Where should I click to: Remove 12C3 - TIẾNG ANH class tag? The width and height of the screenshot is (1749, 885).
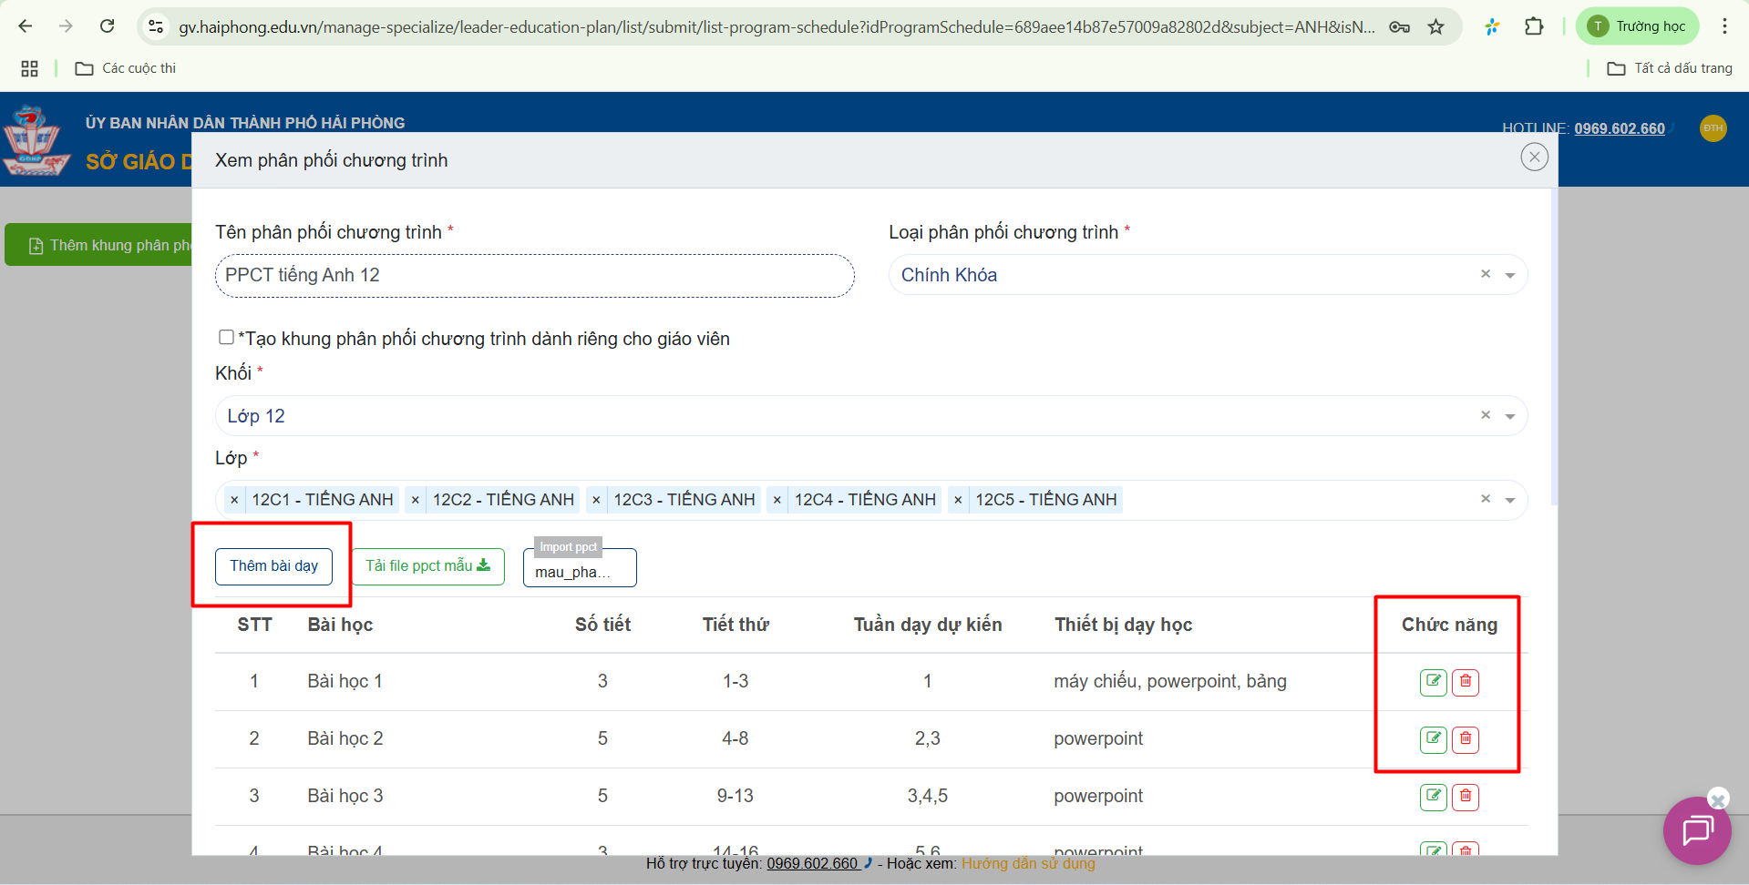[596, 500]
